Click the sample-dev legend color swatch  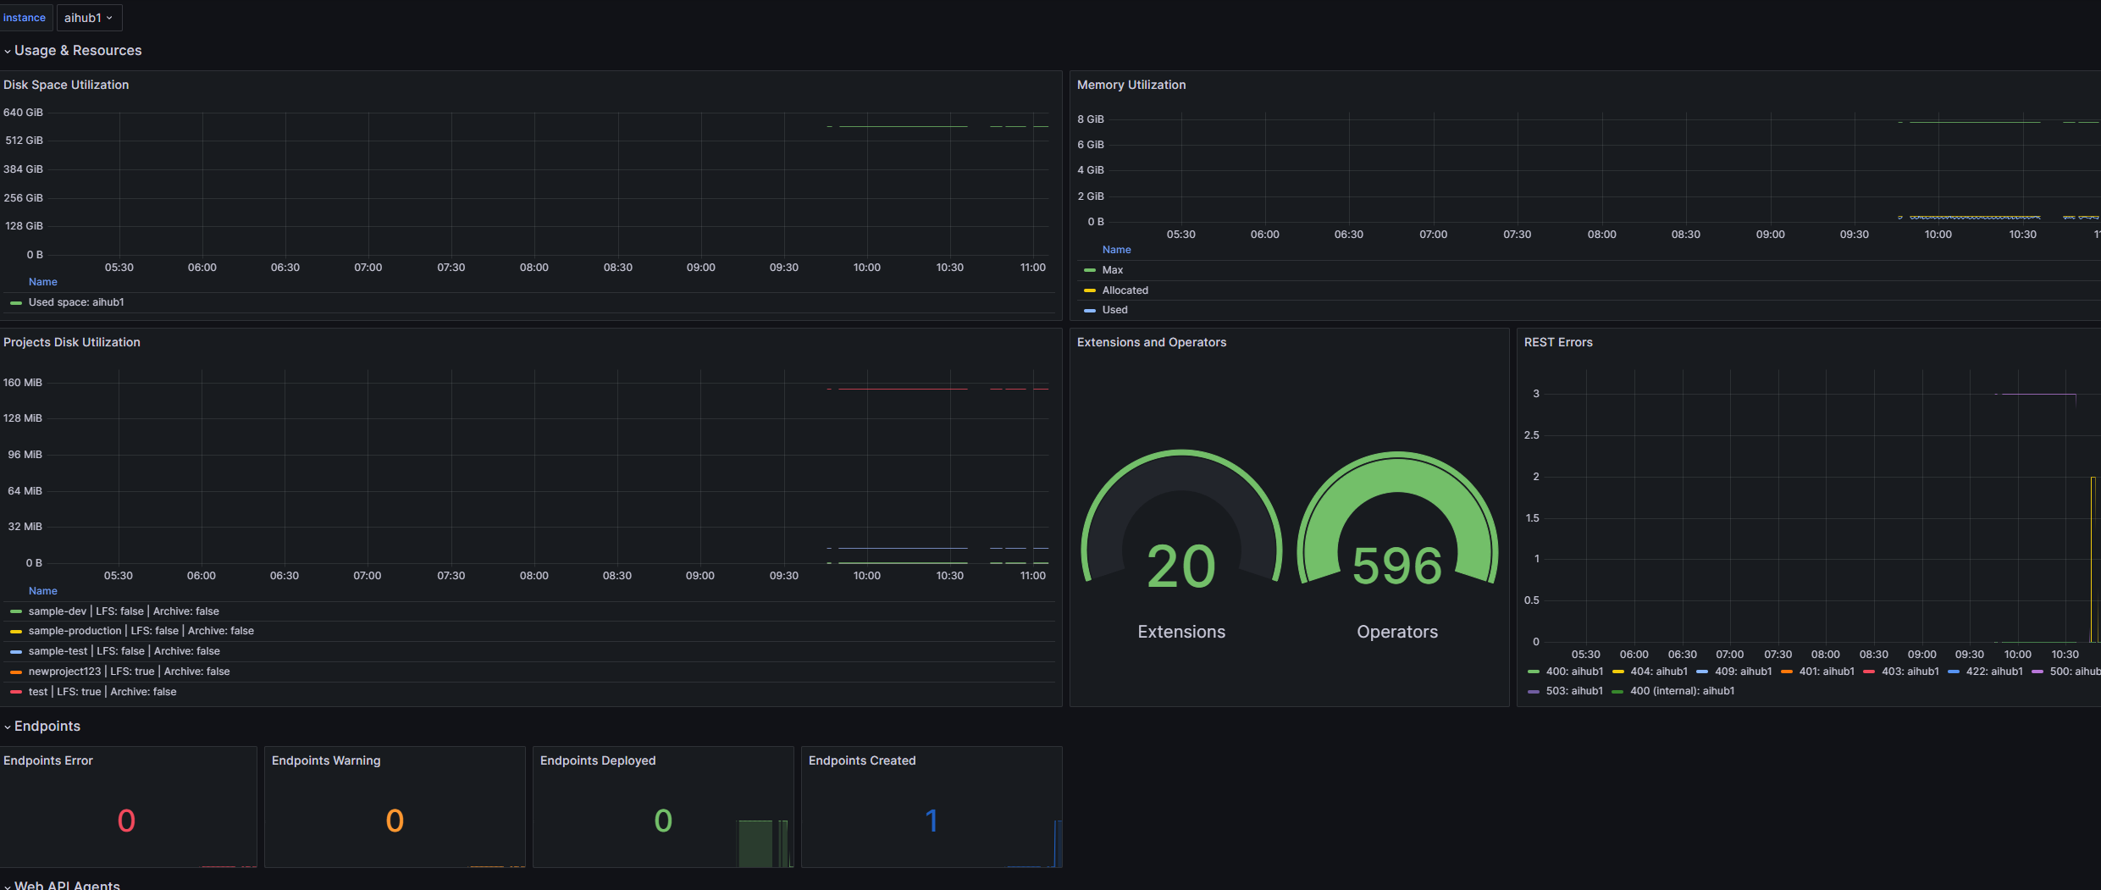(16, 611)
